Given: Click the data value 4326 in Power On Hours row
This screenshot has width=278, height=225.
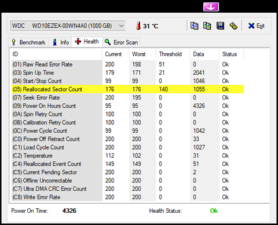Looking at the screenshot, I should click(199, 106).
